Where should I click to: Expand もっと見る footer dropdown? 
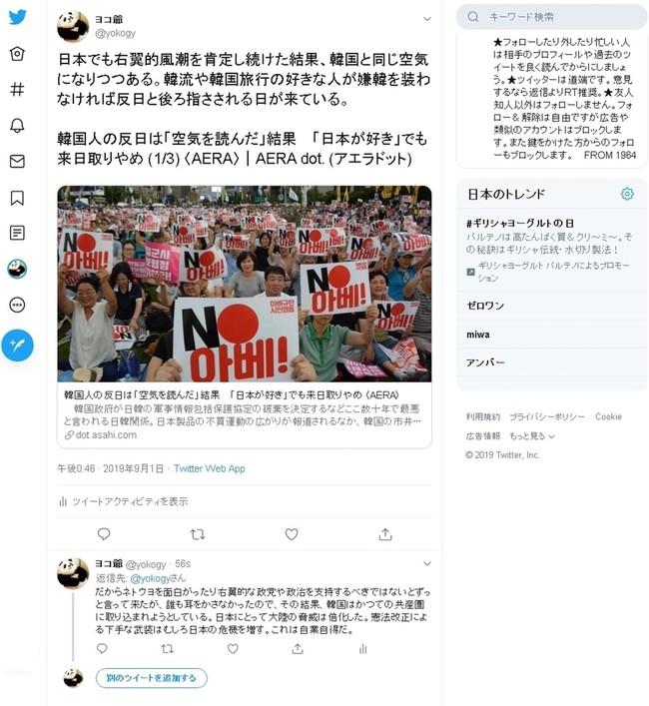tap(532, 435)
